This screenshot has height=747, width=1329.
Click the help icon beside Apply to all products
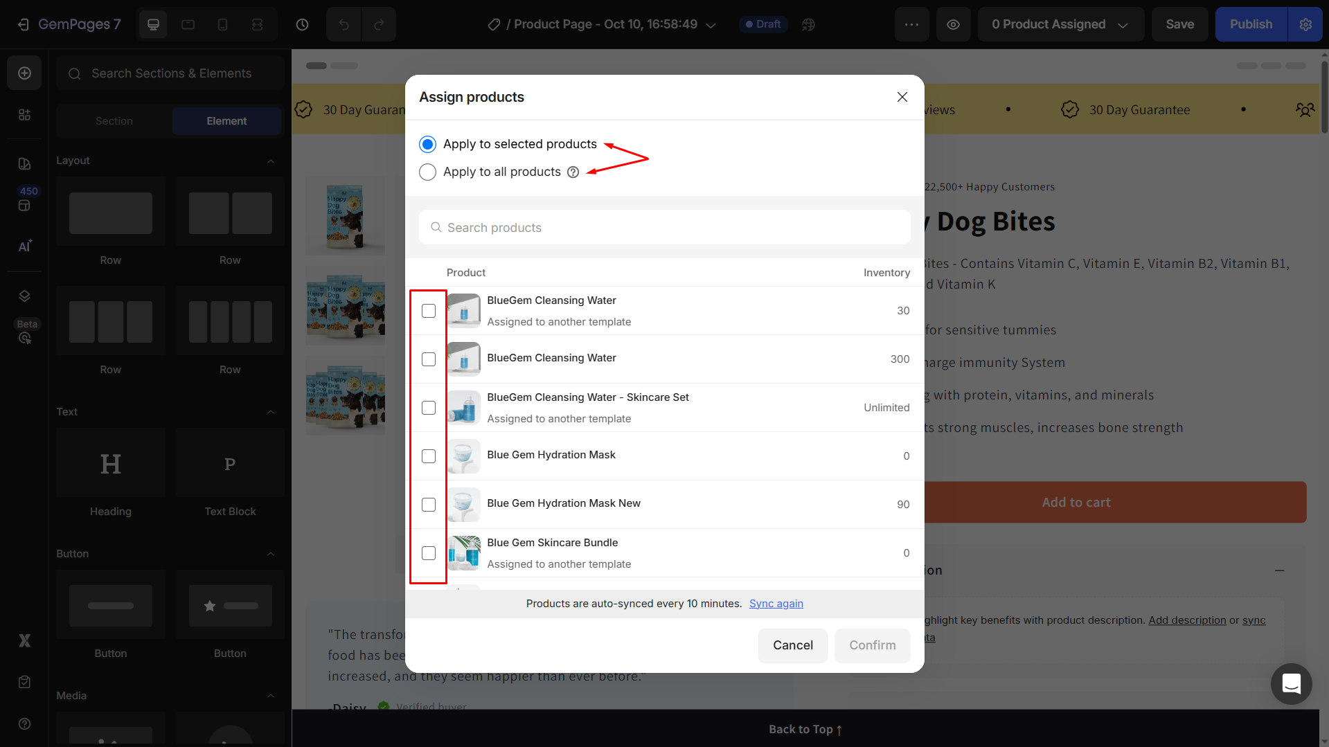pos(573,172)
